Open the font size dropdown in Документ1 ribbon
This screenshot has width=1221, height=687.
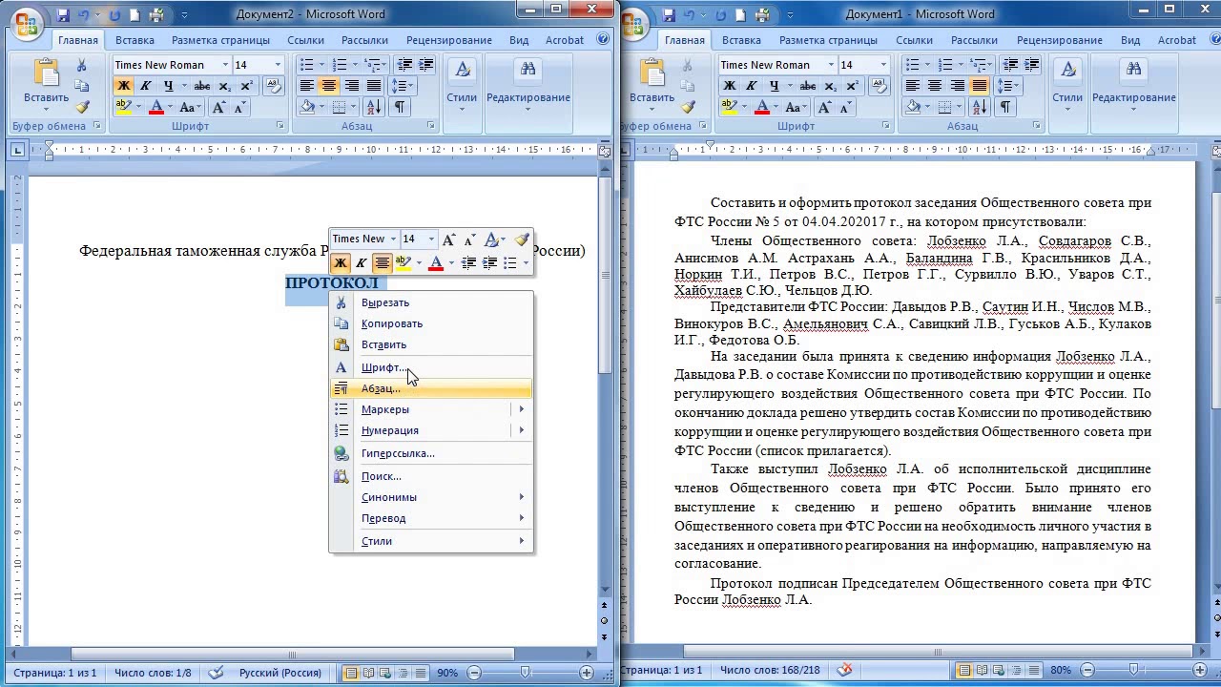883,65
